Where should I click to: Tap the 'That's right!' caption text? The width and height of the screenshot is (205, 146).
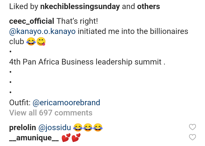pyautogui.click(x=77, y=21)
